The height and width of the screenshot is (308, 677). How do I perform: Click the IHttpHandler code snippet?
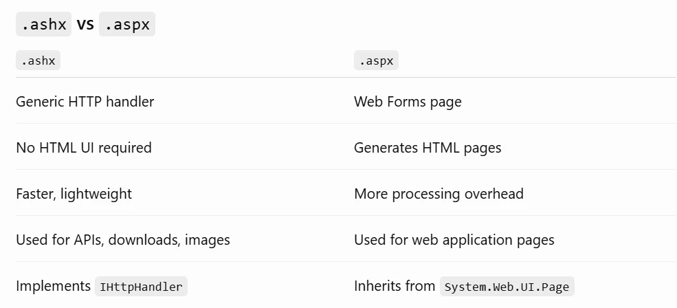141,287
